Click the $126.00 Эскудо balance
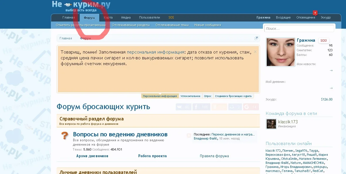The height and width of the screenshot is (174, 346). click(x=327, y=99)
